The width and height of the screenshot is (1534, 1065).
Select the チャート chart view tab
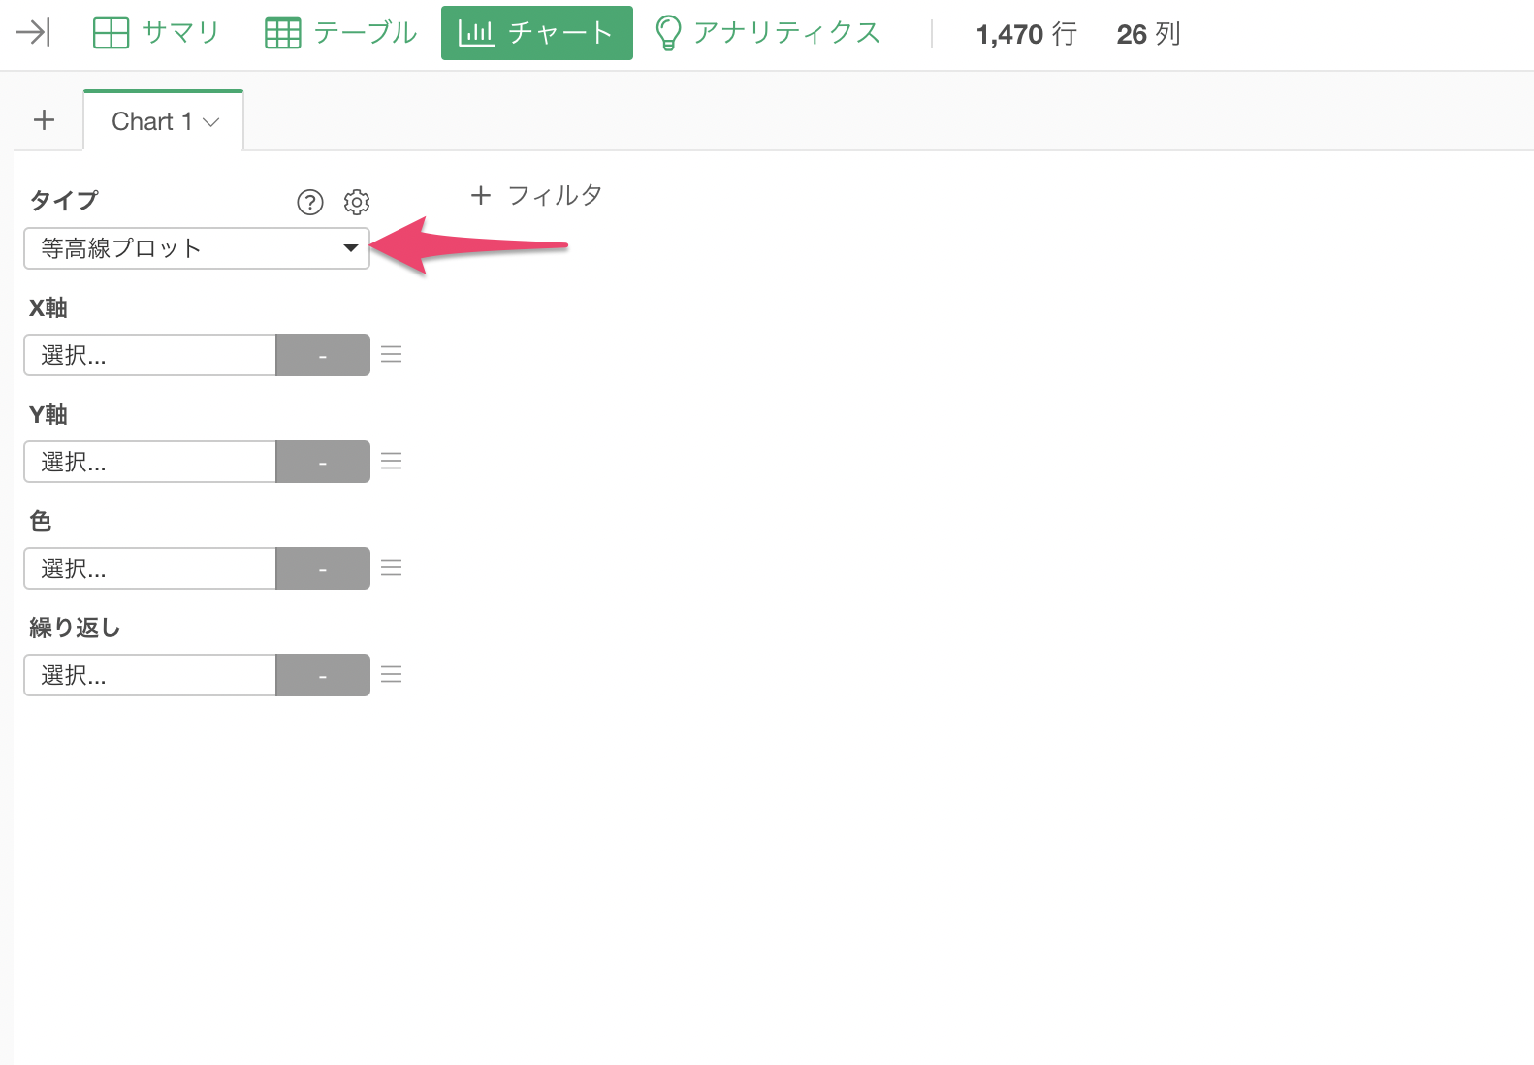[536, 33]
